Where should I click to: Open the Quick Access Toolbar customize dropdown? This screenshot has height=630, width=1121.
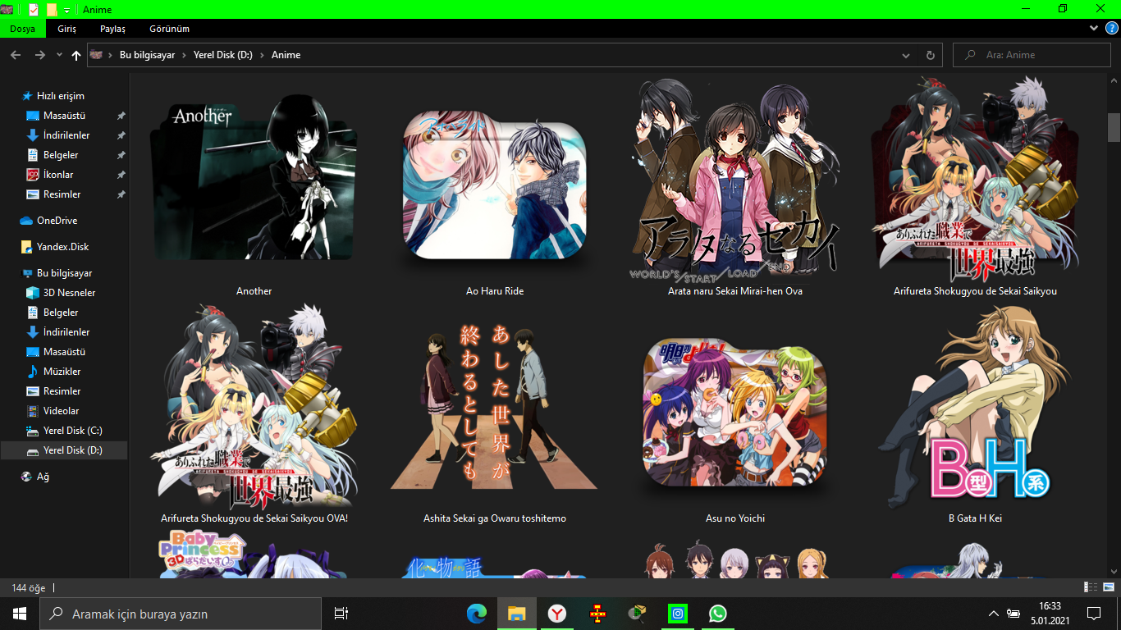coord(66,10)
